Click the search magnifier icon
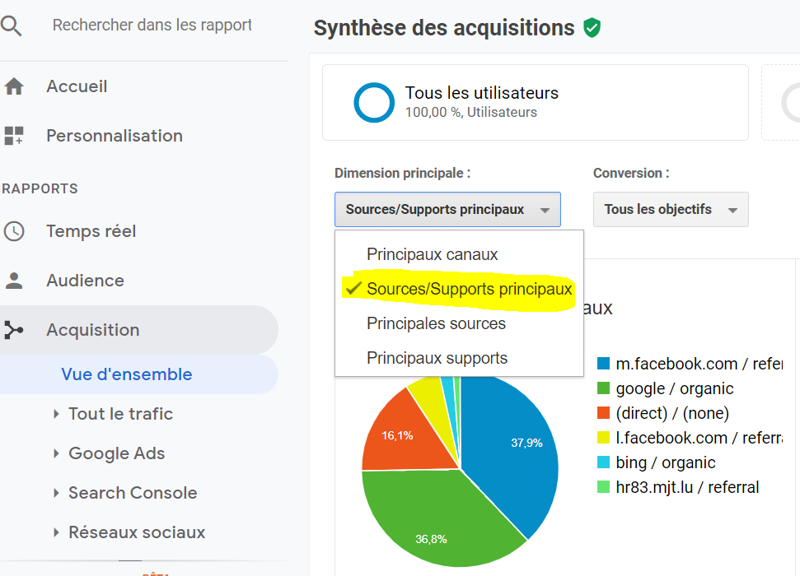The height and width of the screenshot is (576, 800). point(11,26)
